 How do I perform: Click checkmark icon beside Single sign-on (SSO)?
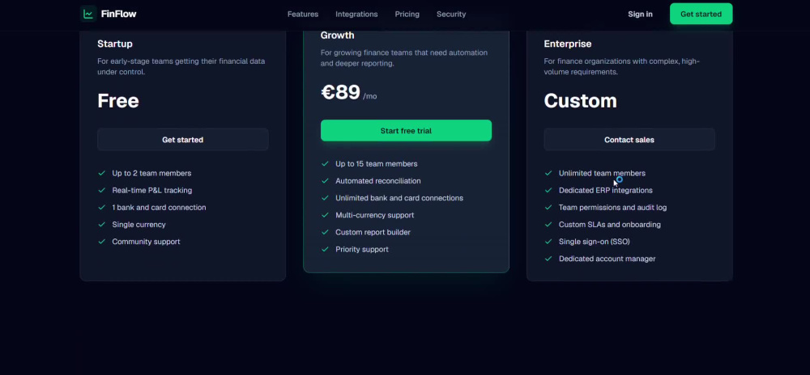(x=548, y=242)
